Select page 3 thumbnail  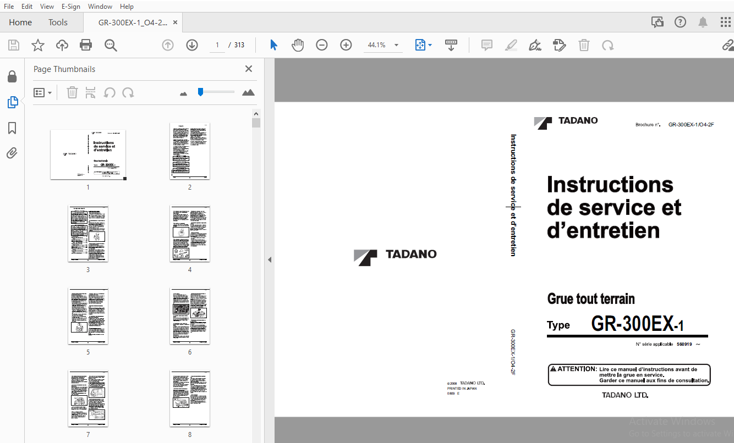(x=88, y=234)
